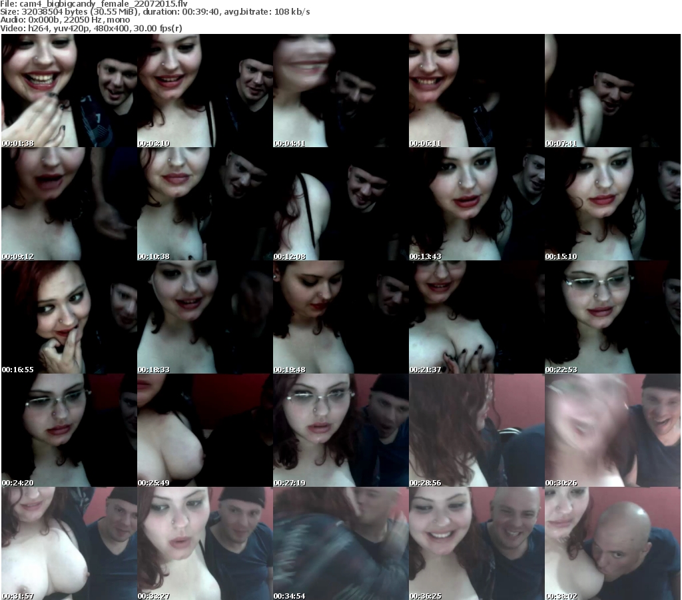Select the 00:15:10 thumbnail
Viewport: 682px width, 600px height.
[x=612, y=204]
